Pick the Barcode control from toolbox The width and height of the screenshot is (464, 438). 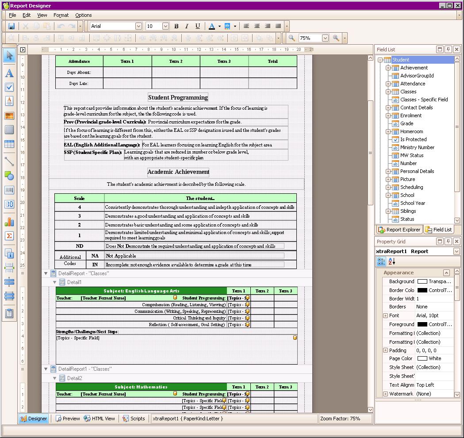(9, 190)
